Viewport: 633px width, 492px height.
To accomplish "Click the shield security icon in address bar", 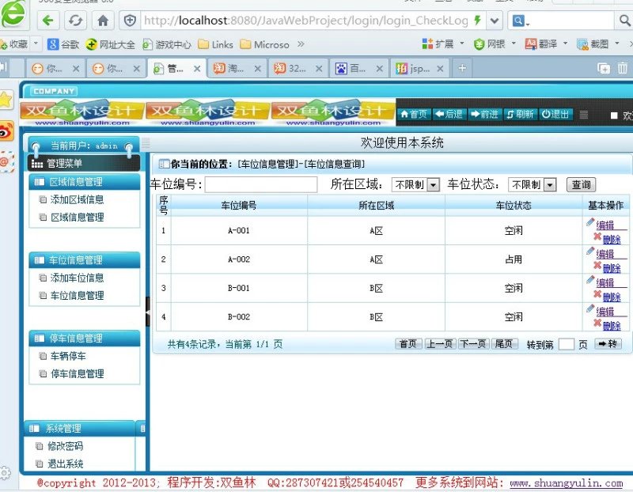I will (x=130, y=21).
